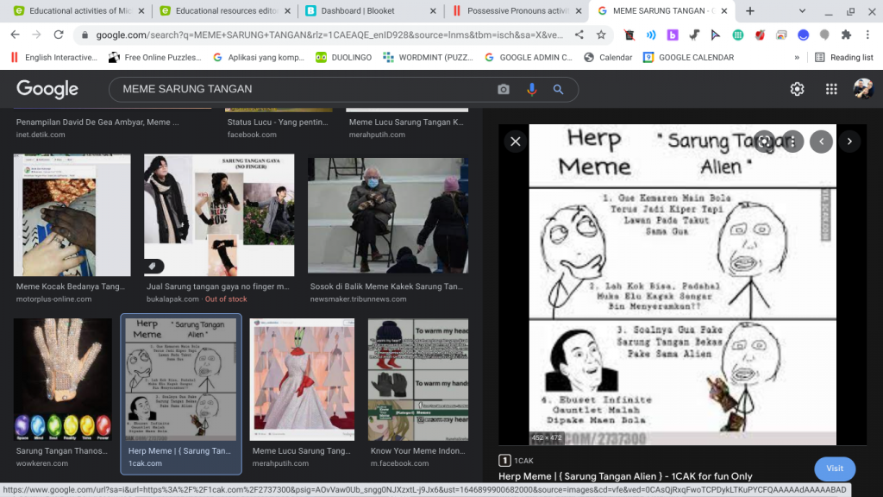Switch to the Possessive Pronouns tab
Viewport: 883px width, 497px height.
coord(517,11)
